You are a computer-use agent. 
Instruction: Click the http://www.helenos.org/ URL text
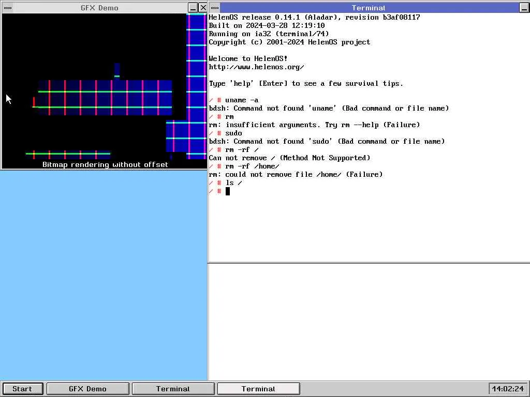pos(257,67)
